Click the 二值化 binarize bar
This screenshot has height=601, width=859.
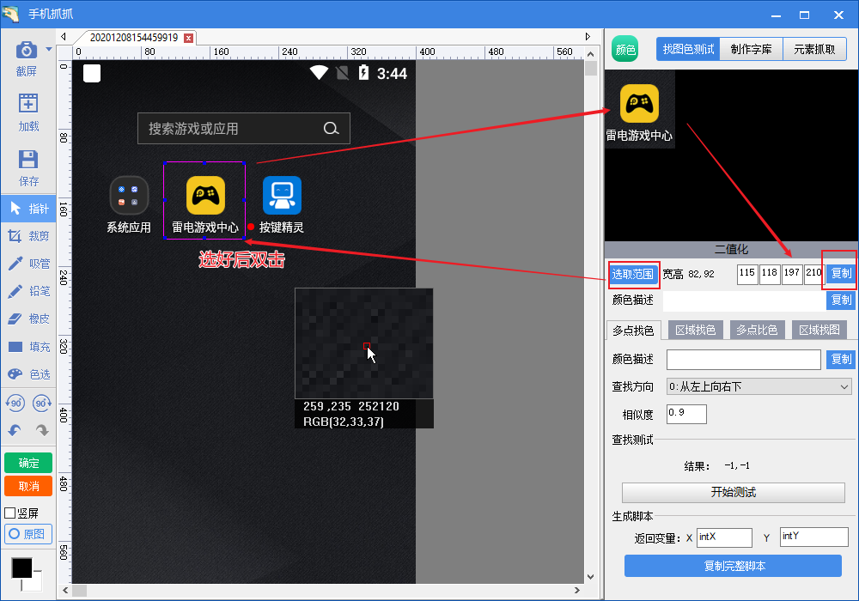click(731, 249)
